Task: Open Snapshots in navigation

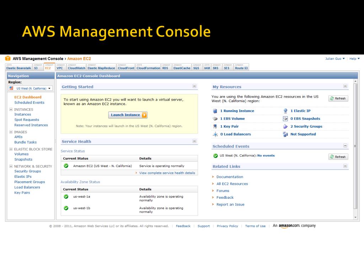Action: [23, 160]
